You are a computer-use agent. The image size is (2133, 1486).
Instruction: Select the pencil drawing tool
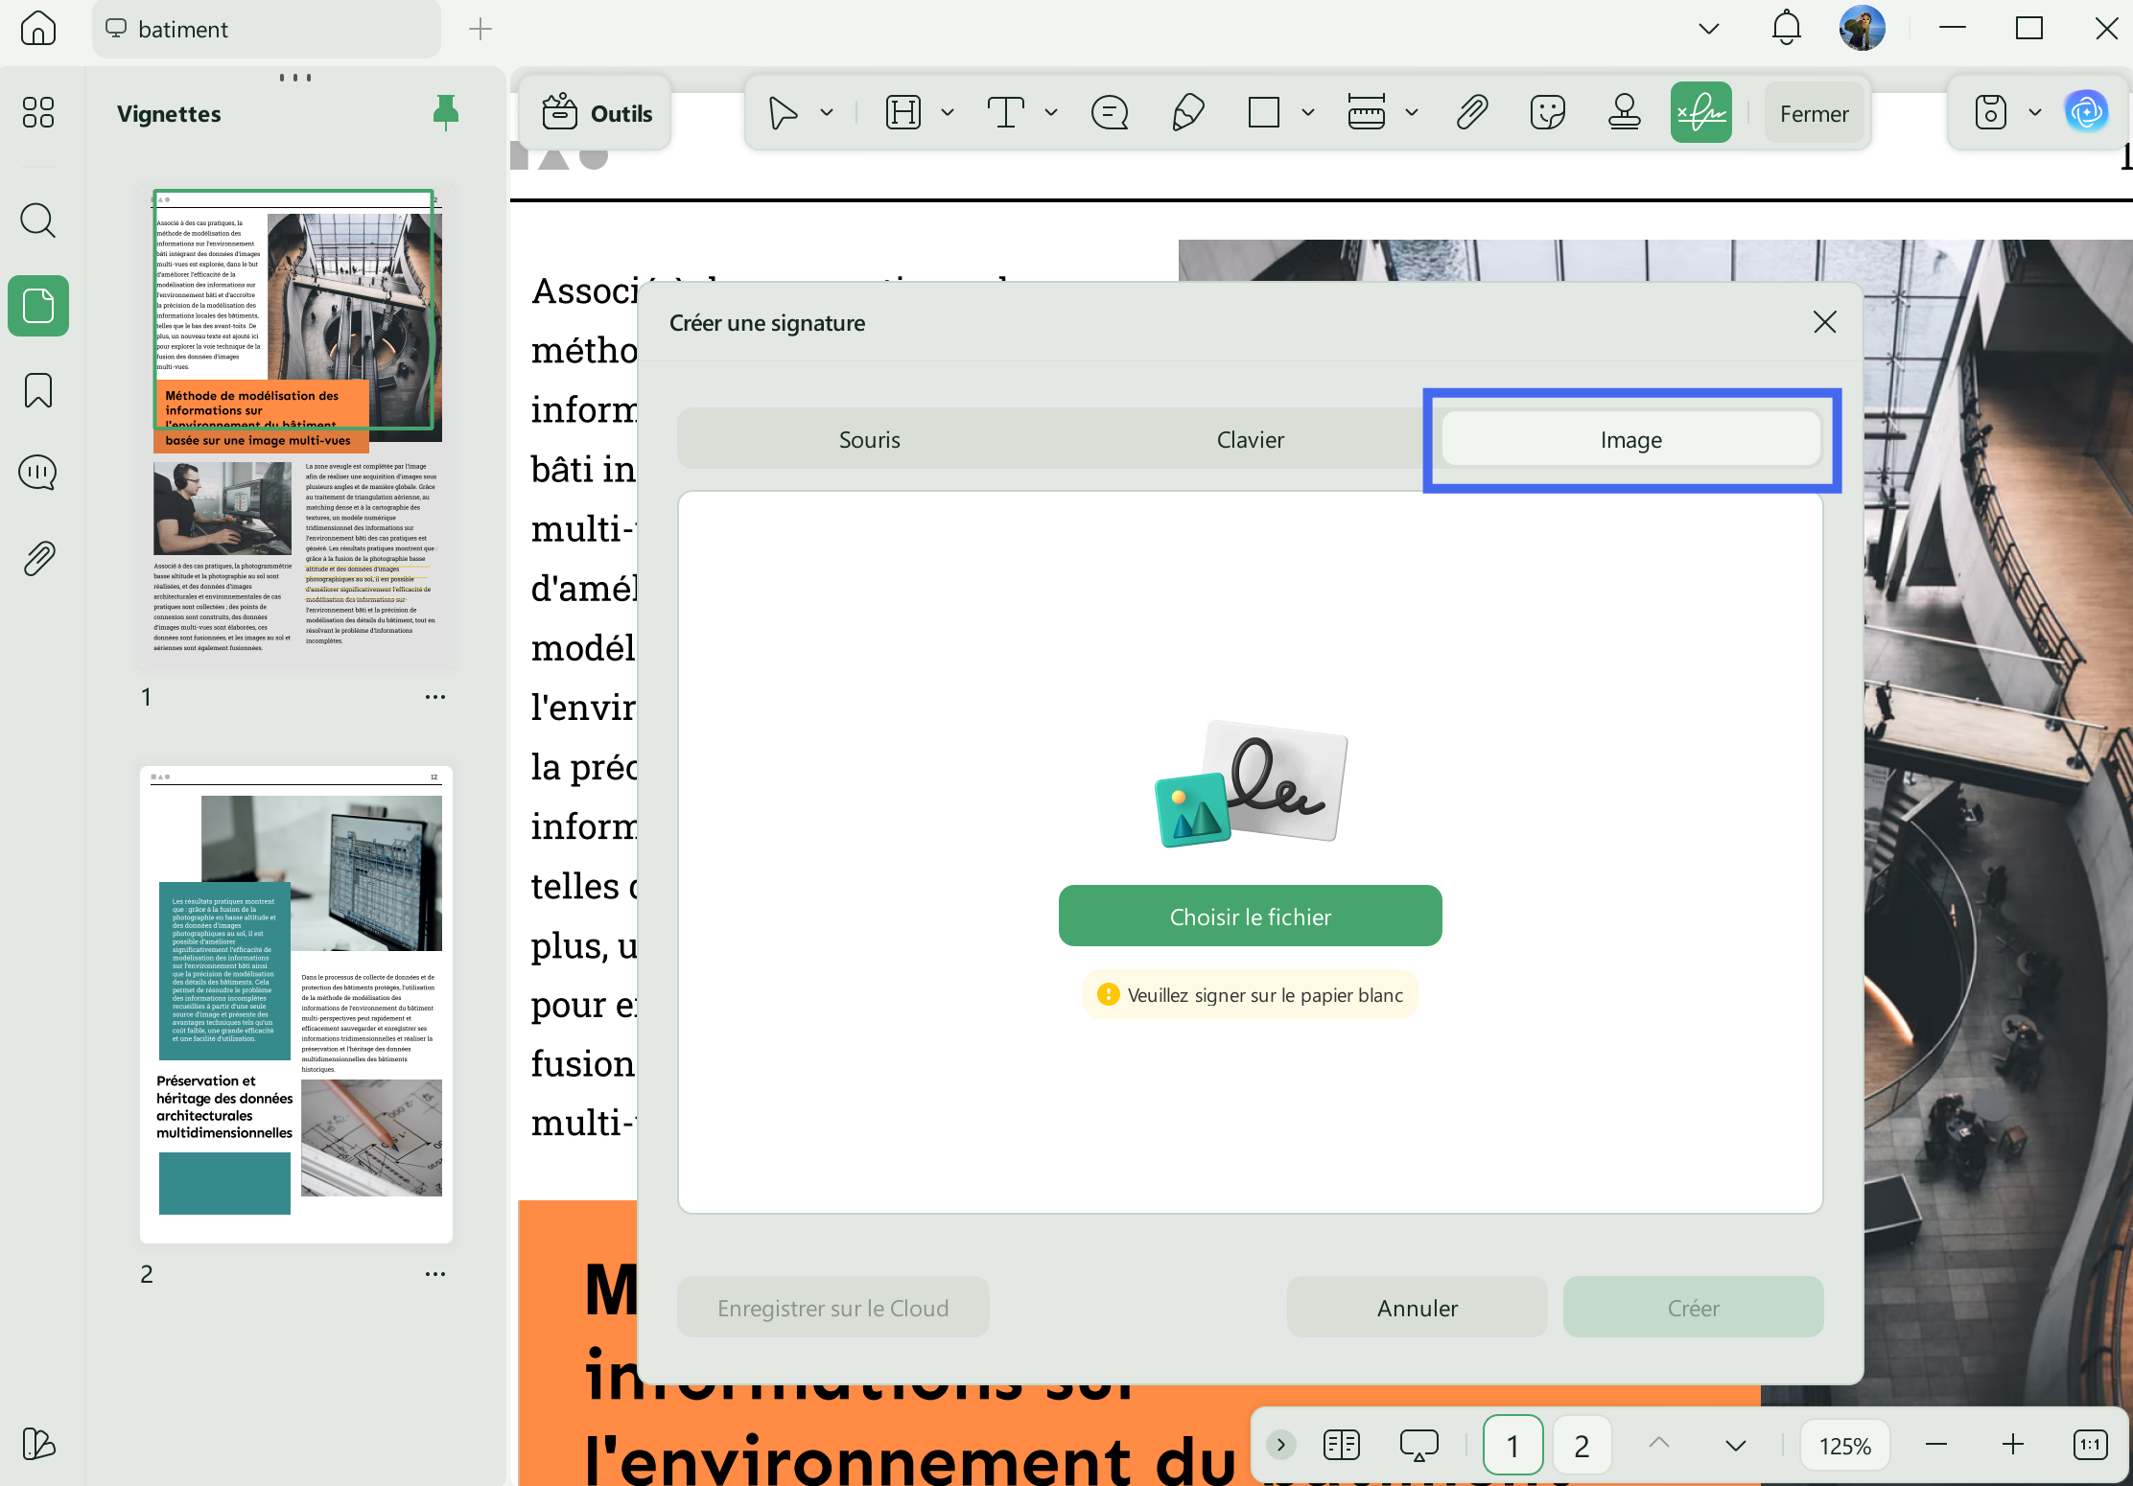(x=1187, y=113)
